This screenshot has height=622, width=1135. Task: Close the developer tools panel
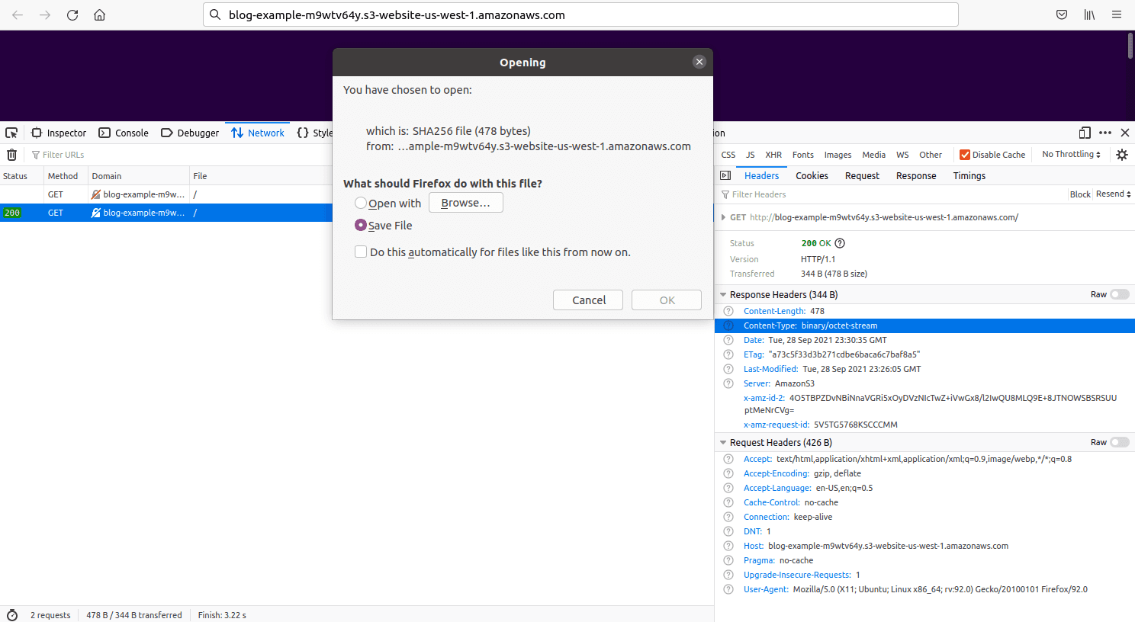(1125, 133)
